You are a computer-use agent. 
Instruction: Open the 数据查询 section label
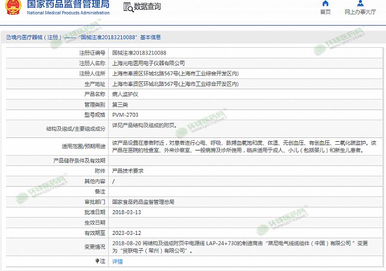click(147, 7)
